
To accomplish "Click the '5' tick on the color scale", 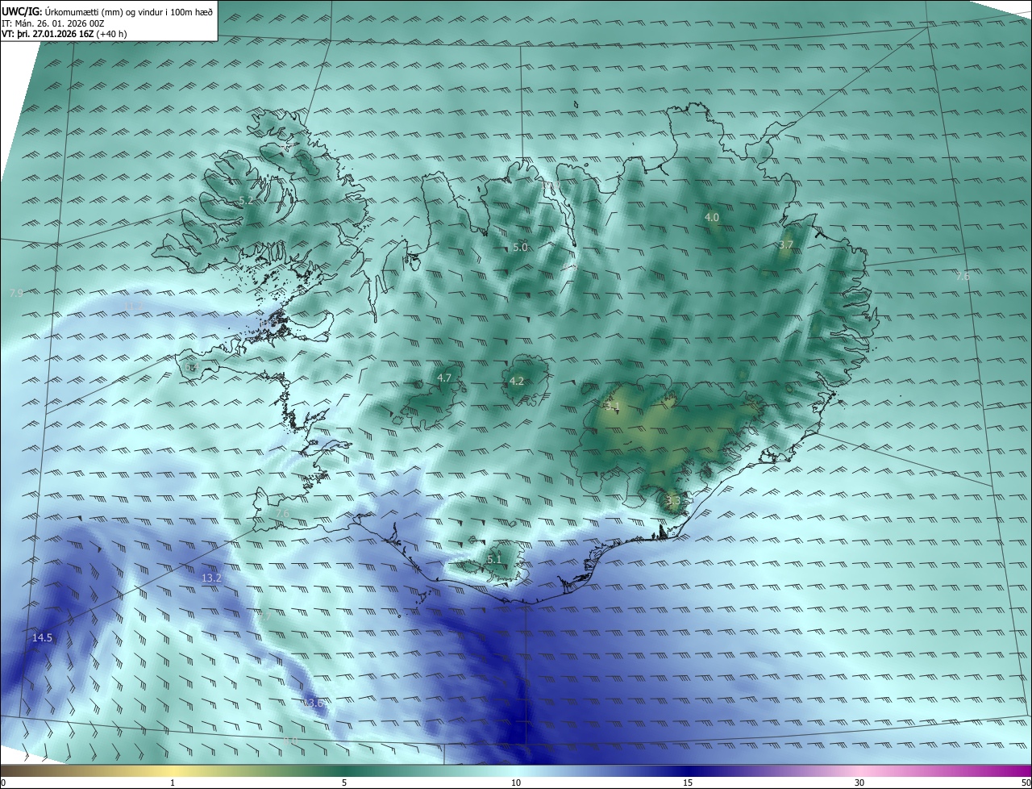I will 344,783.
